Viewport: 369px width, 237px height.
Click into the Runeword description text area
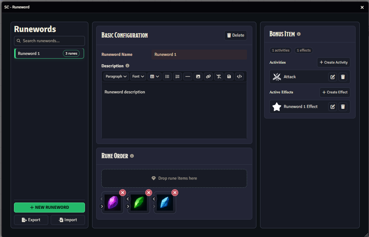pyautogui.click(x=174, y=110)
